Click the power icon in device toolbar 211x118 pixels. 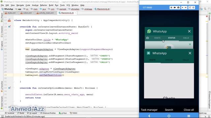[194, 8]
